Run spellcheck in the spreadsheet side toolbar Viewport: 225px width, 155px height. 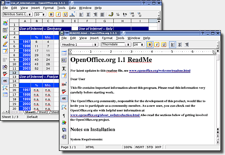click(5, 74)
